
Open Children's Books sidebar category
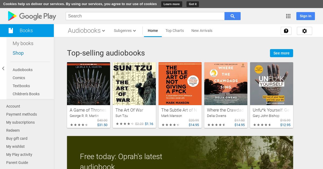coord(26,94)
